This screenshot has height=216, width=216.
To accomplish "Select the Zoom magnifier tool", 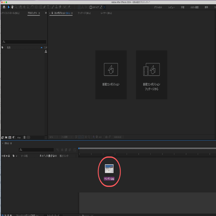I will (16, 7).
